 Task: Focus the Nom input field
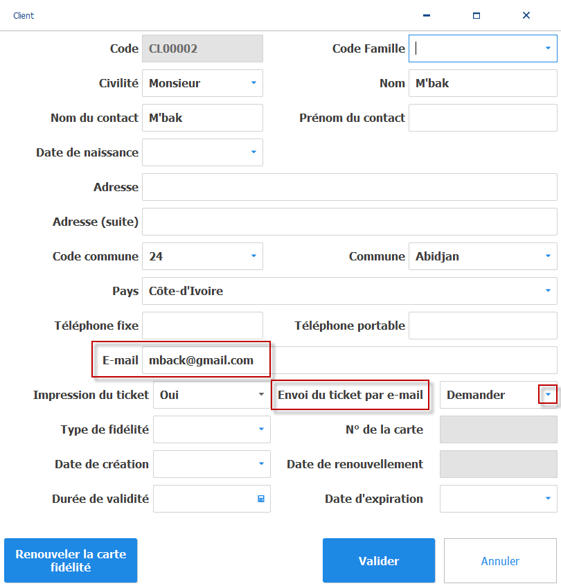point(483,83)
